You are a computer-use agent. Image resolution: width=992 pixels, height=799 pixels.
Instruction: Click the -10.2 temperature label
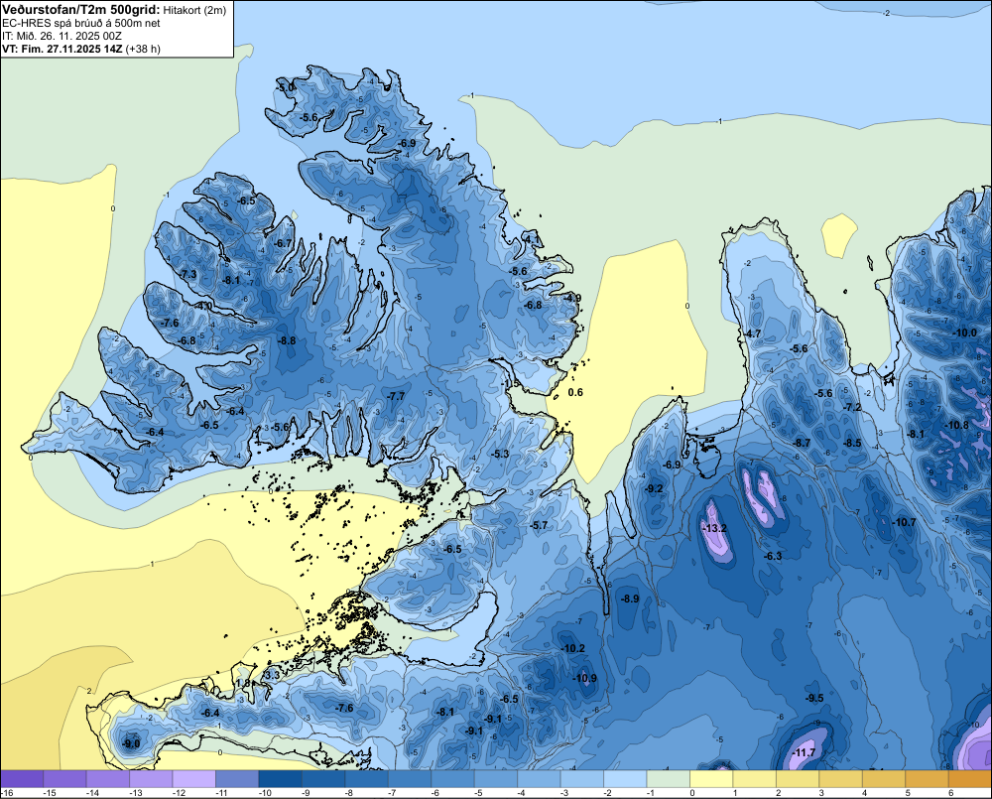click(573, 648)
